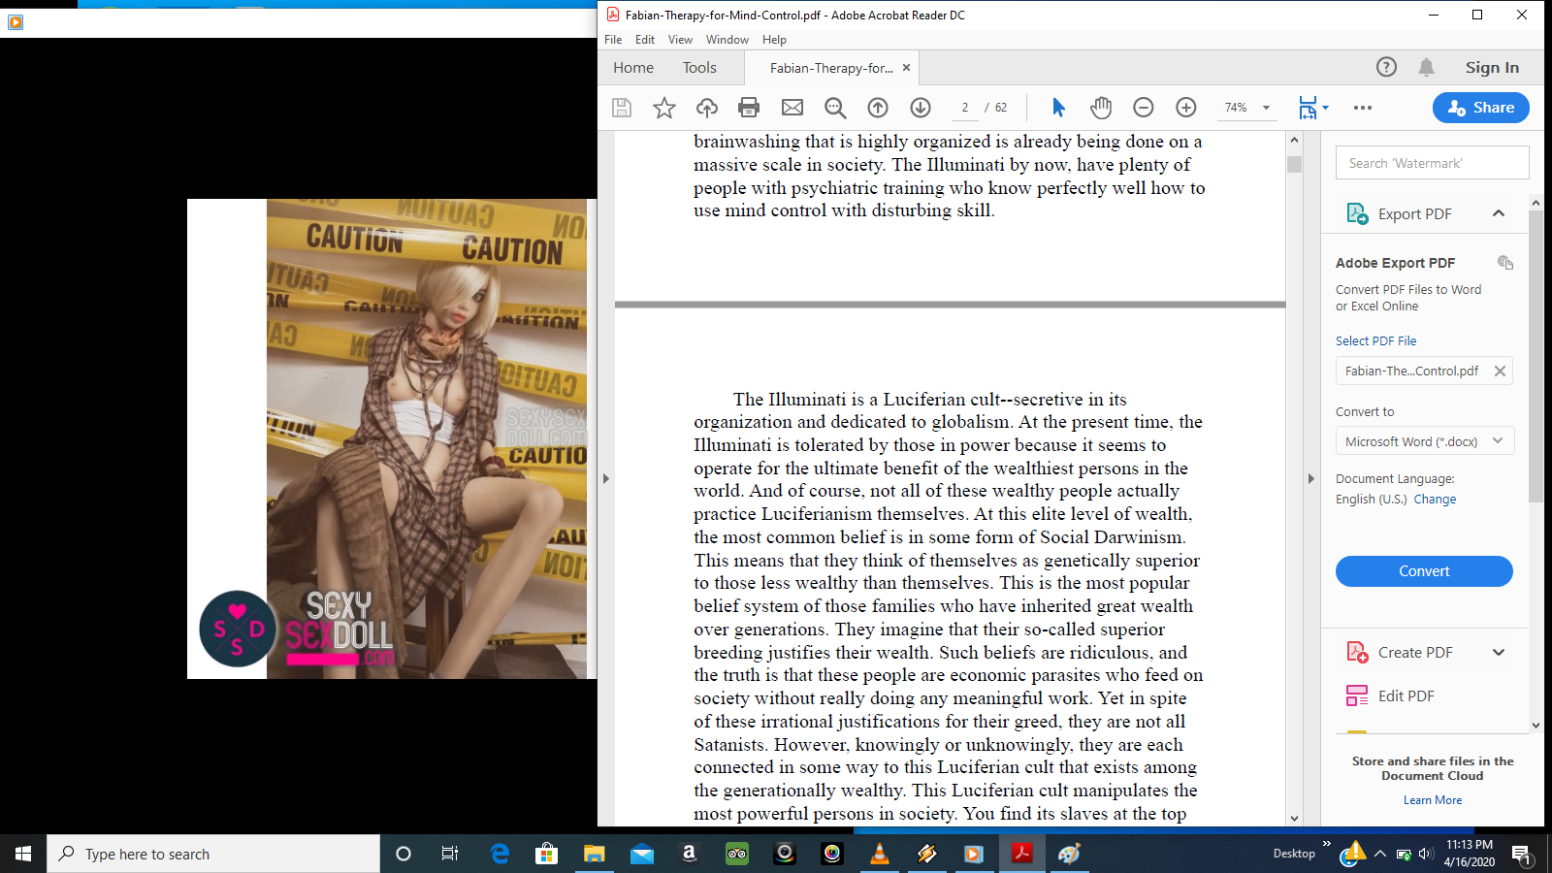Print the document using the printer icon
The height and width of the screenshot is (873, 1552).
coord(749,108)
